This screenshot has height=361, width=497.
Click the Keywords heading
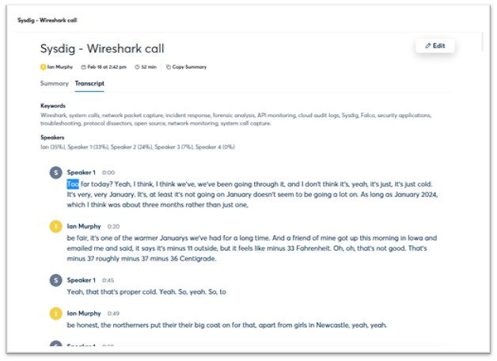pos(53,105)
